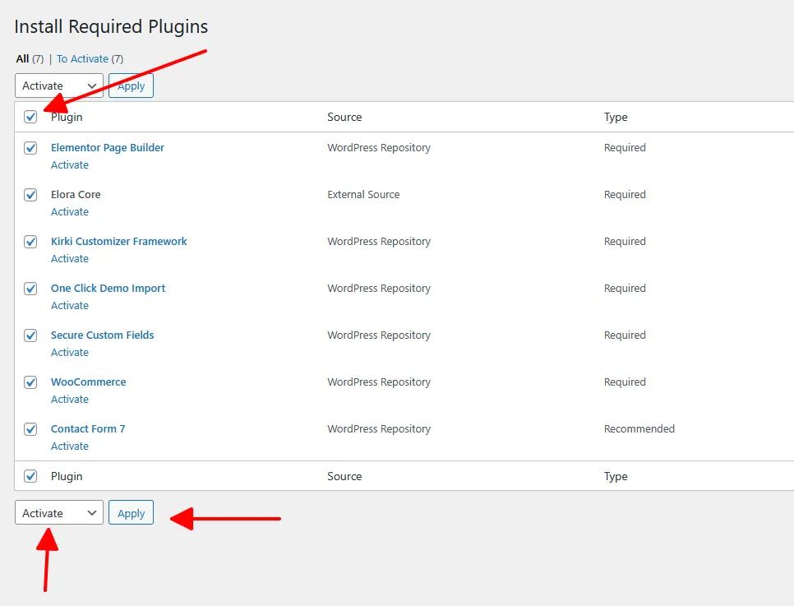This screenshot has height=606, width=794.
Task: Click Activate under WooCommerce
Action: point(69,400)
